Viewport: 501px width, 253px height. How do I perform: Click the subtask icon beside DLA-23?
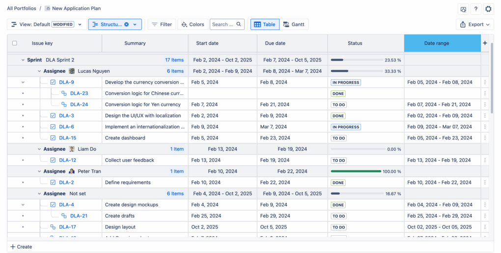click(x=64, y=93)
